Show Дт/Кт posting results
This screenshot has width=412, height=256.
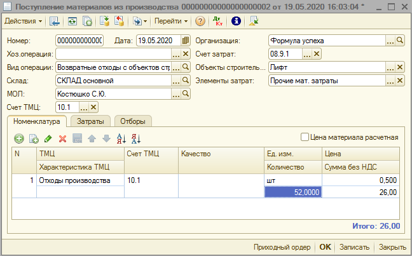click(218, 21)
